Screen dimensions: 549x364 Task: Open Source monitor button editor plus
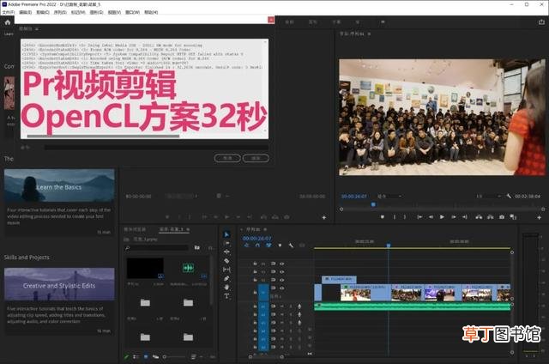click(x=324, y=217)
